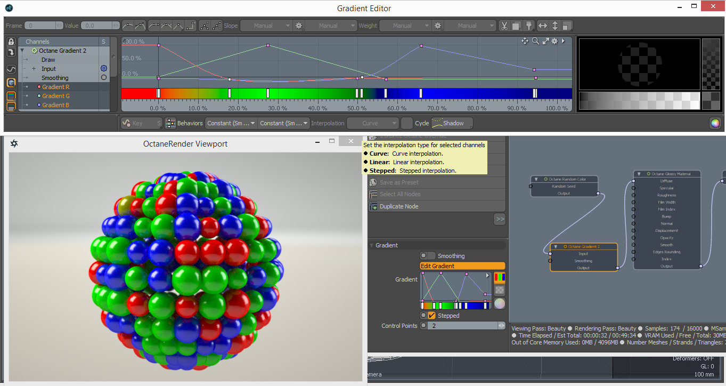Click the graph options arrow button
Viewport: 726px width, 386px height.
click(x=564, y=41)
